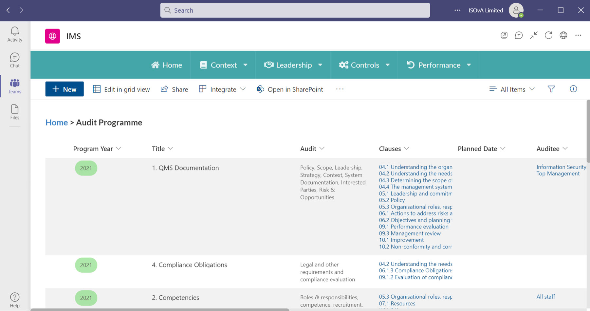590x311 pixels.
Task: Open clause 05.2 Policy link
Action: point(392,200)
